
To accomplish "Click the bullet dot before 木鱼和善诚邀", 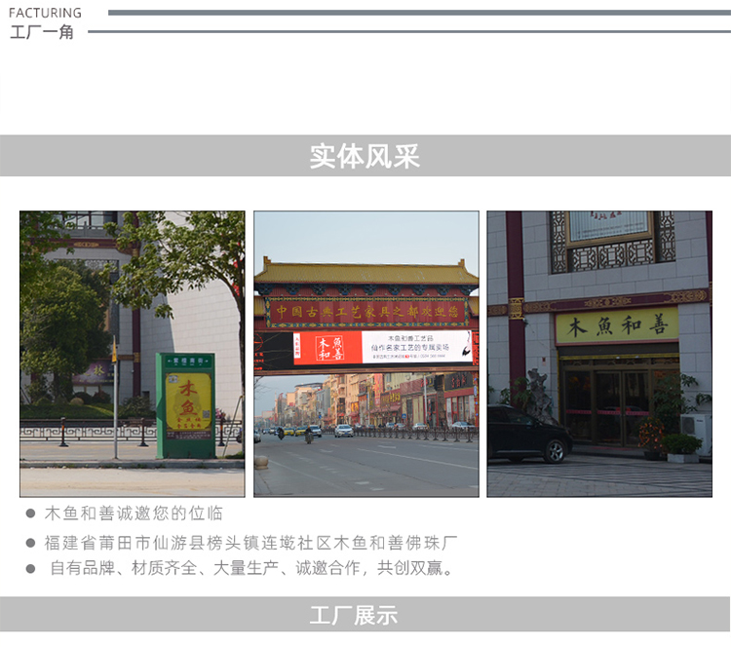I will coord(31,514).
